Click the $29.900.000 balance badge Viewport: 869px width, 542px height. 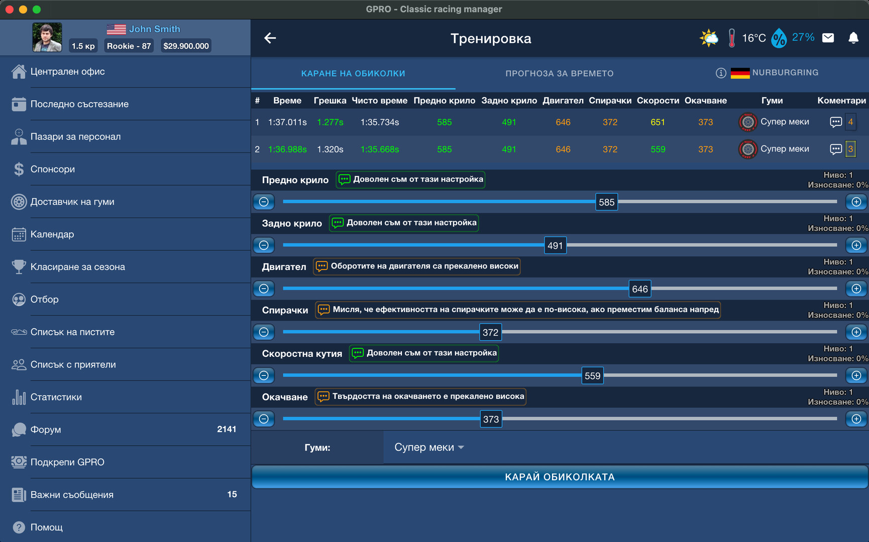[186, 46]
